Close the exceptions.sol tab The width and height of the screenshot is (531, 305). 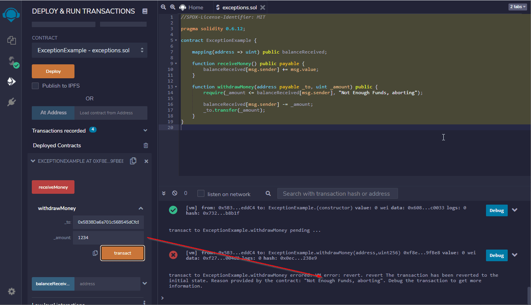coord(263,7)
